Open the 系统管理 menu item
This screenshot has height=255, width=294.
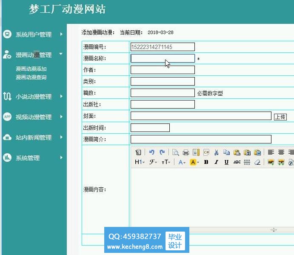pos(28,158)
